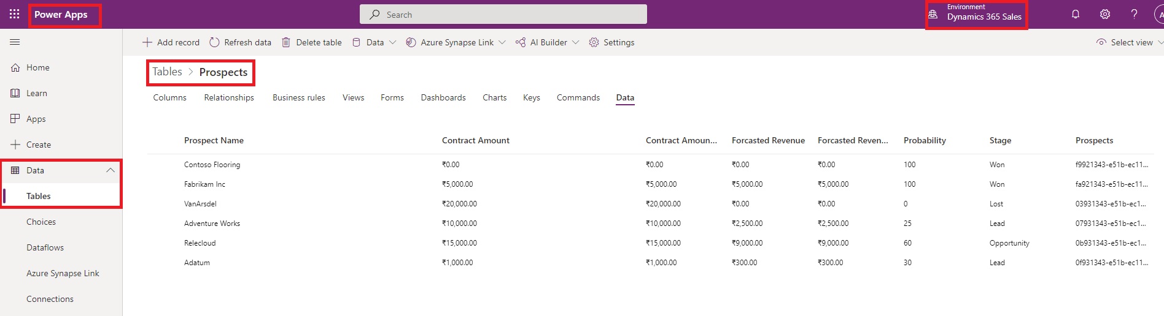This screenshot has height=316, width=1164.
Task: Open the settings gear in header
Action: (1104, 14)
